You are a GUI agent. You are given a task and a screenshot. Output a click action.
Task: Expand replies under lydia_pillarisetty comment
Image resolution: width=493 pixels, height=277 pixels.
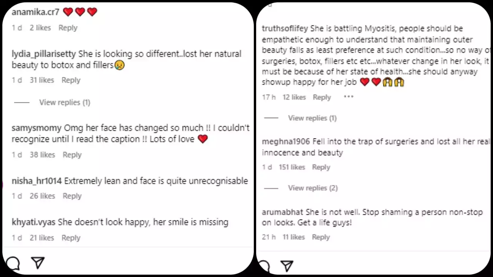[64, 102]
